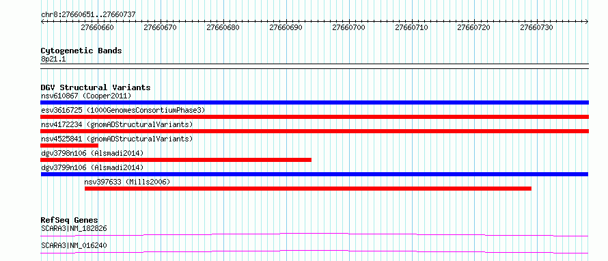Click the nsv610867 (Cooper2011) variant label
The image size is (608, 261).
[x=86, y=96]
